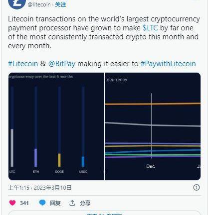The width and height of the screenshot is (212, 215).
Task: Click the 分享 share label
Action: (x=85, y=203)
